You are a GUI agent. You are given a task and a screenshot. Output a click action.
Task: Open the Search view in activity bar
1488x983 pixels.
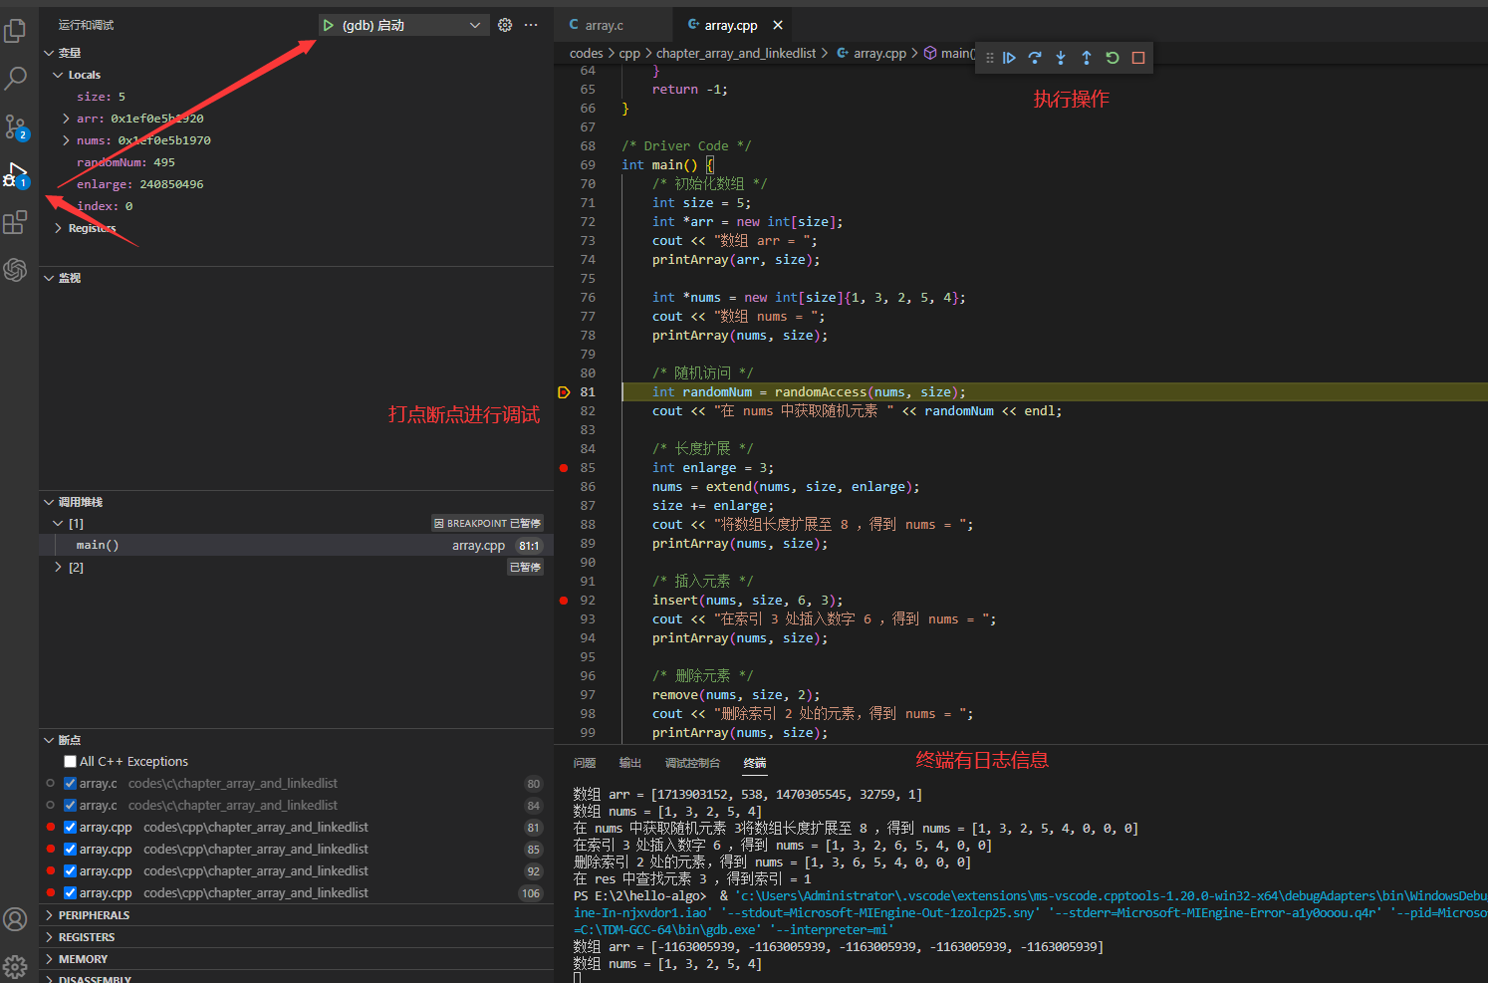point(15,78)
